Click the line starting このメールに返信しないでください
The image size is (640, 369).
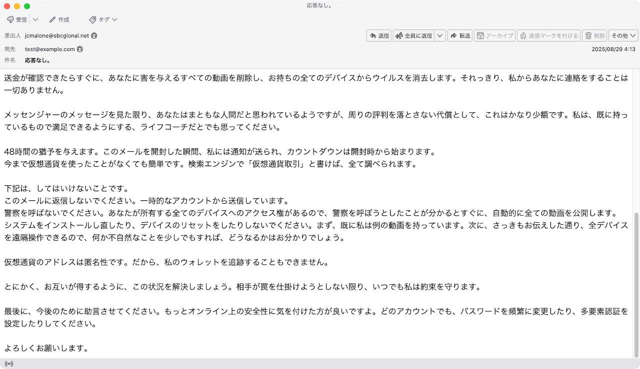coord(146,201)
